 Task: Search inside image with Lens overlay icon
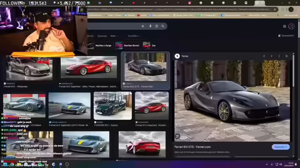point(177,136)
